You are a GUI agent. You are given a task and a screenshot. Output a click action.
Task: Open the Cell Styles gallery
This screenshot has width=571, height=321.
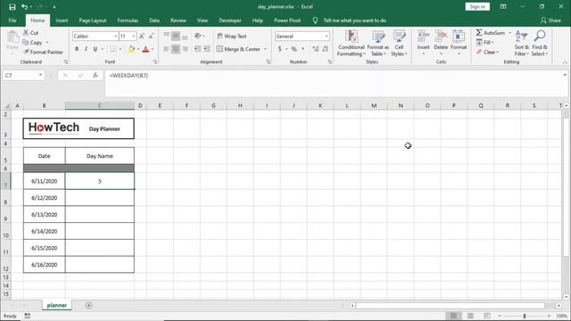(x=399, y=44)
